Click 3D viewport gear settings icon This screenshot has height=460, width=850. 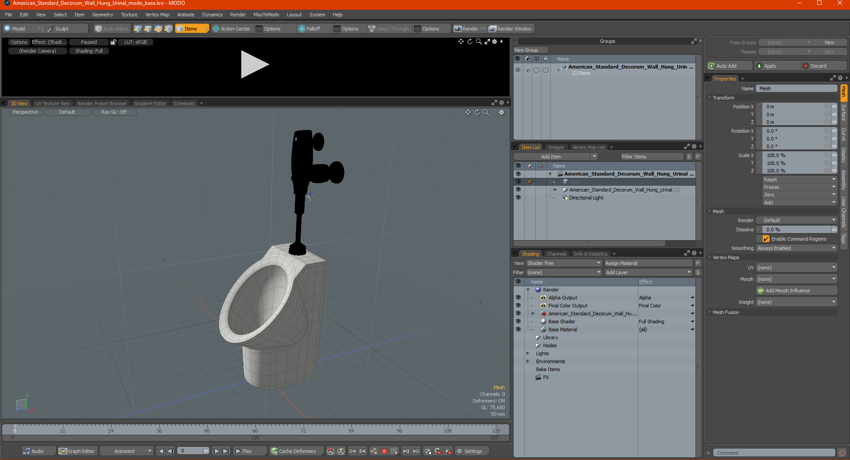click(x=502, y=112)
